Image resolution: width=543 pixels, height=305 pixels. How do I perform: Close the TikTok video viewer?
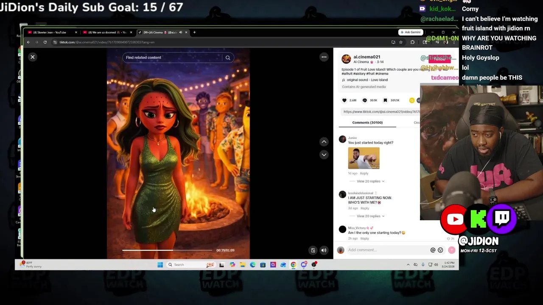point(33,57)
